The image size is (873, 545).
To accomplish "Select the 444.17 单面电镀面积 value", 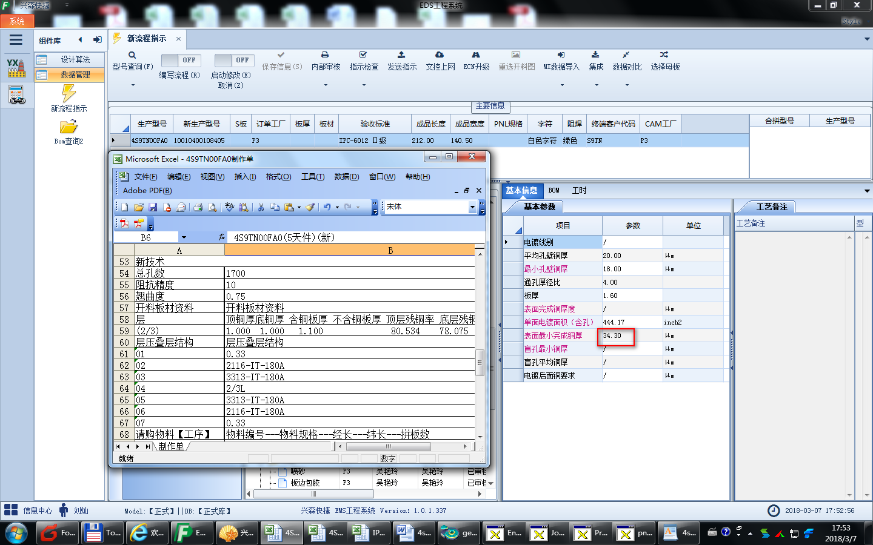I will (632, 322).
